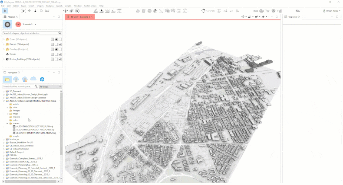Expand the Boston_Buildings layer
Screen dimensions: 343x185
click(x=4, y=59)
